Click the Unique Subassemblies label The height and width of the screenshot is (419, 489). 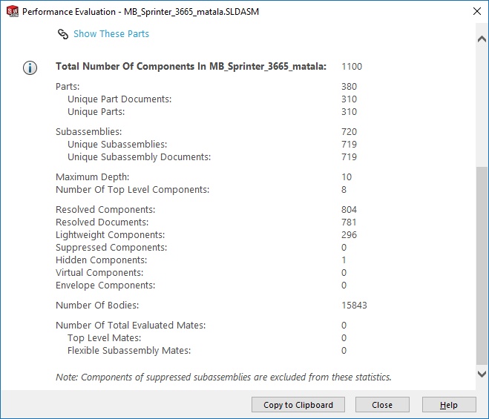click(117, 145)
